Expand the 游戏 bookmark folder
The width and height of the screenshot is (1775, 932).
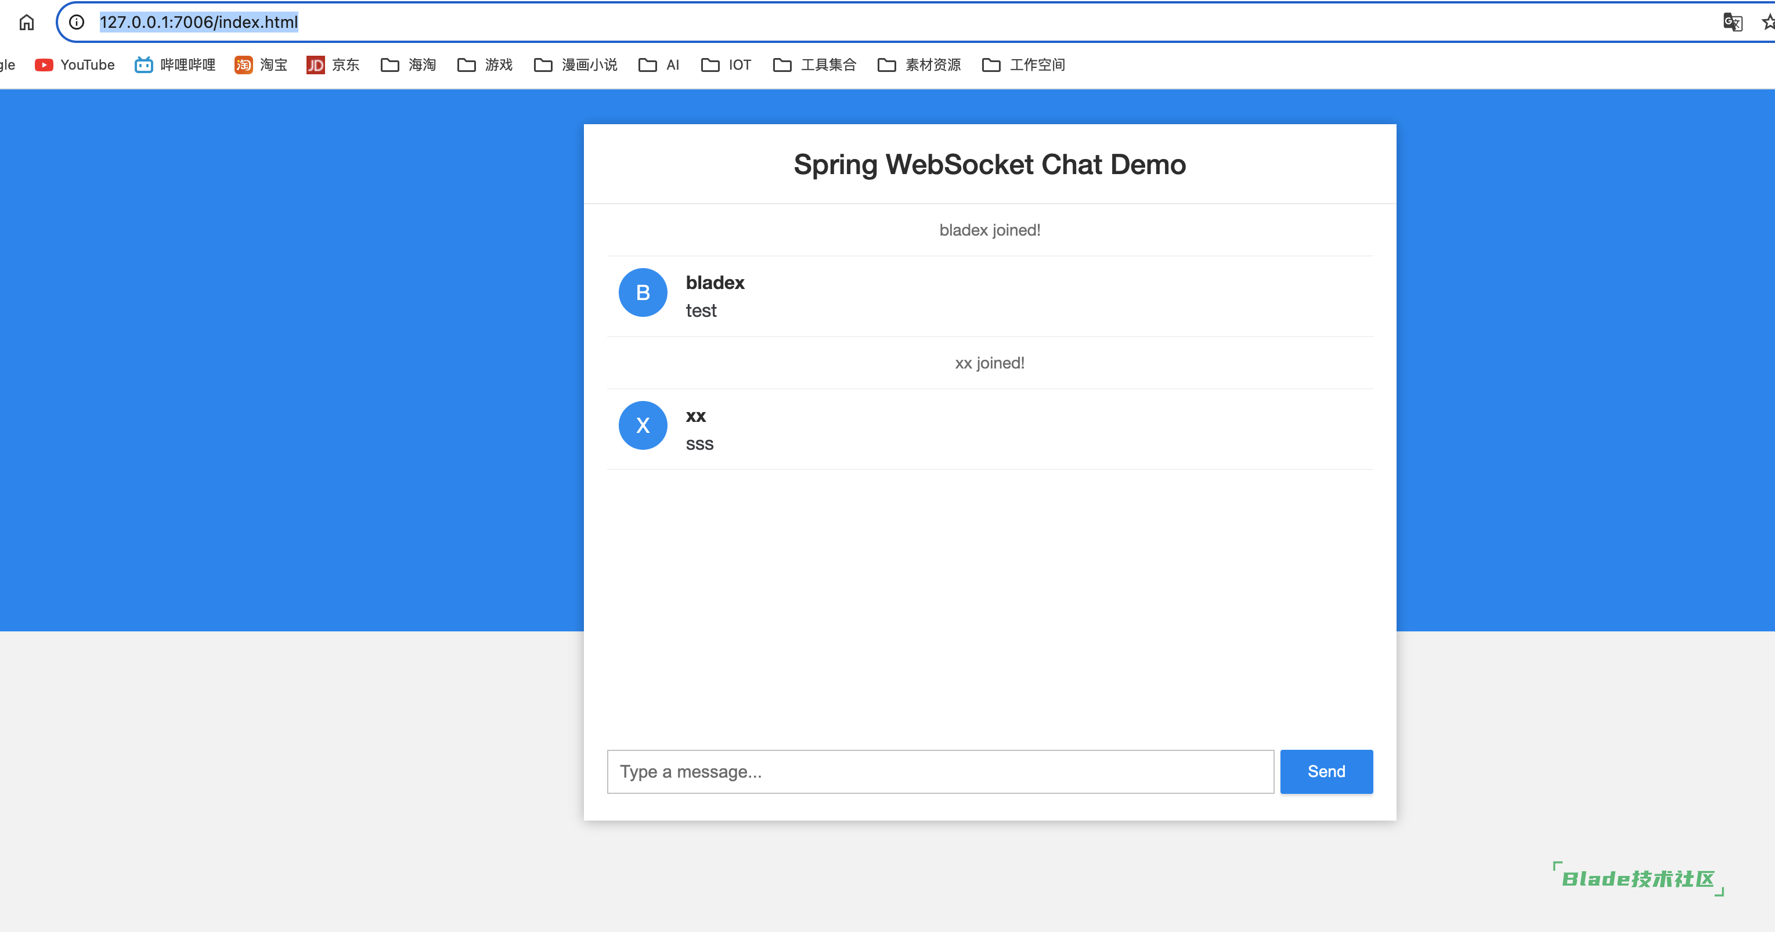[485, 65]
